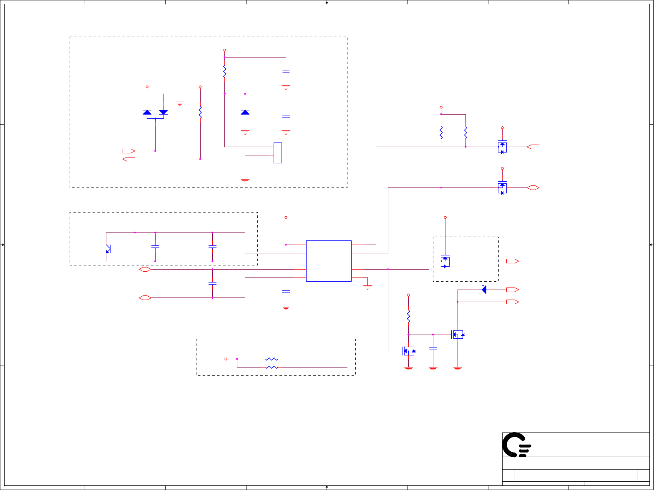The width and height of the screenshot is (654, 490).
Task: Click the lowest right-side output port
Action: click(x=513, y=302)
